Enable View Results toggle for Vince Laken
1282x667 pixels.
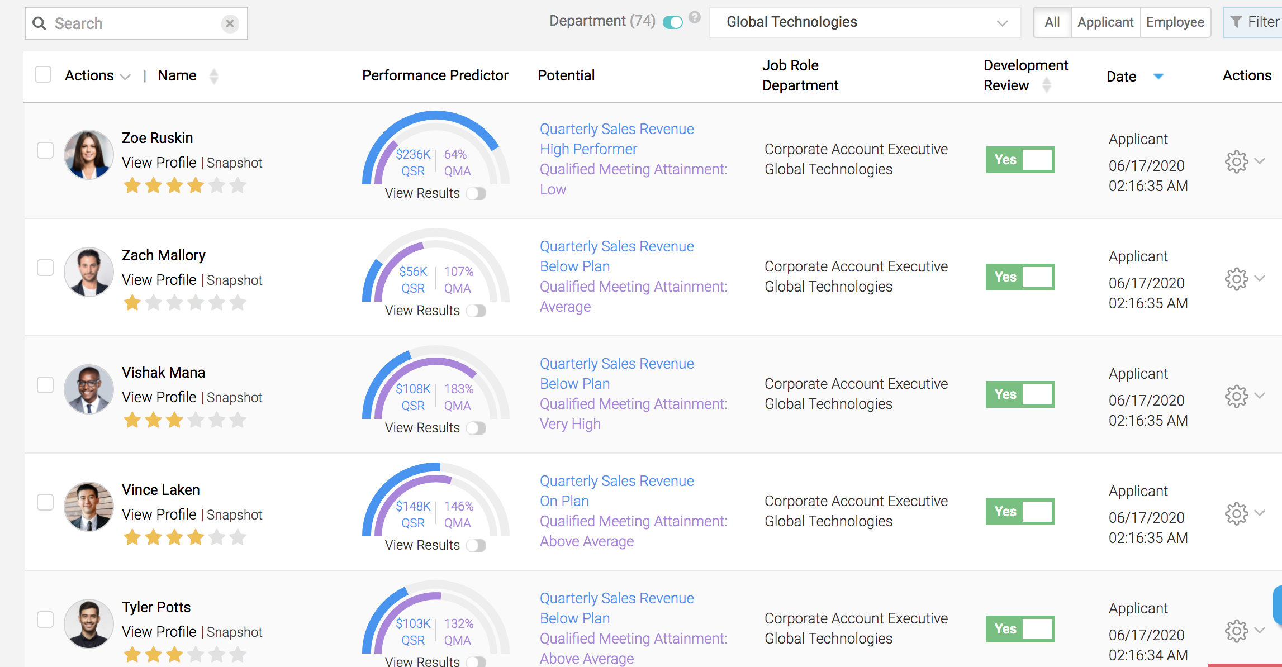(476, 545)
